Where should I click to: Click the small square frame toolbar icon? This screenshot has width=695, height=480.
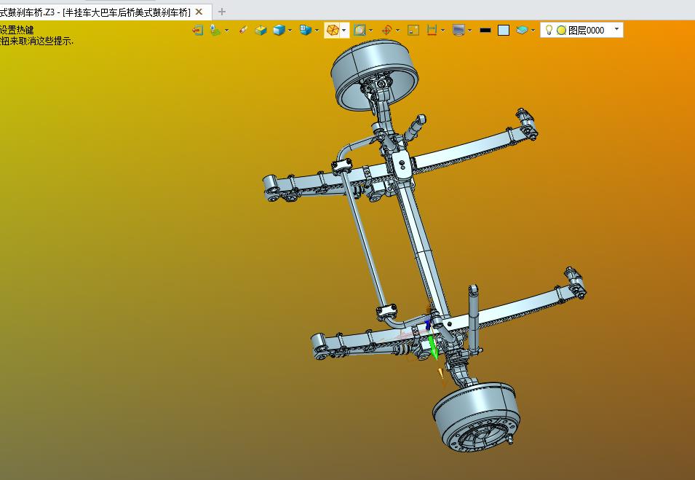coord(413,30)
